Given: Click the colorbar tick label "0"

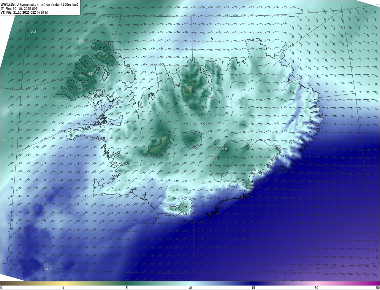Looking at the screenshot, I should 1,288.
